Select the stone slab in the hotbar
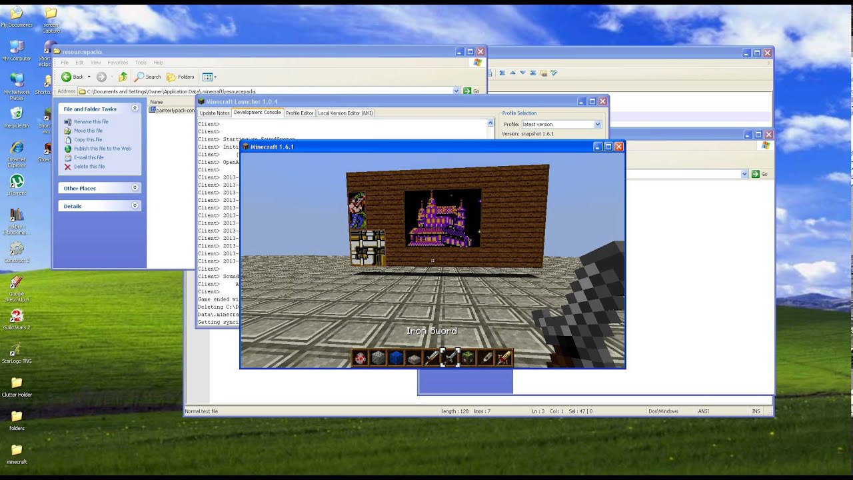 (x=415, y=359)
